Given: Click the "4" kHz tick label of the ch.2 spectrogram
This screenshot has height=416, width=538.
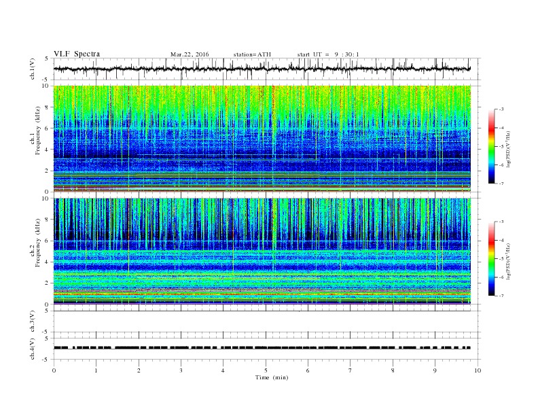Looking at the screenshot, I should [48, 262].
